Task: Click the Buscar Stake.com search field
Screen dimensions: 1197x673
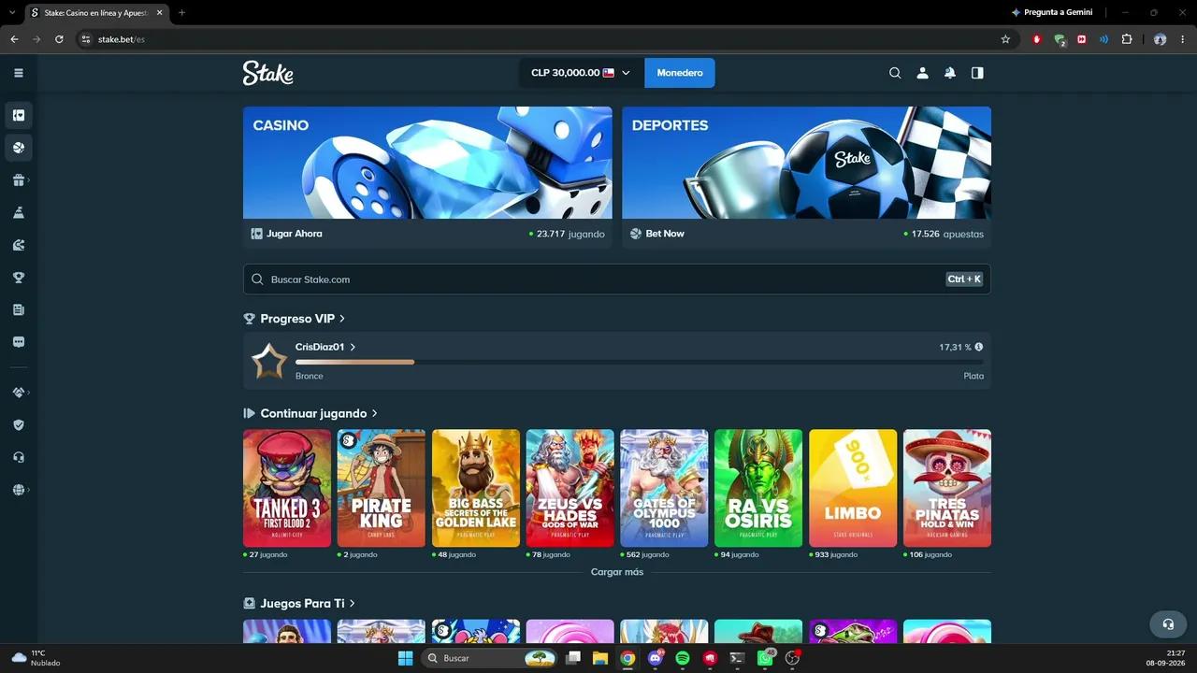Action: click(617, 279)
